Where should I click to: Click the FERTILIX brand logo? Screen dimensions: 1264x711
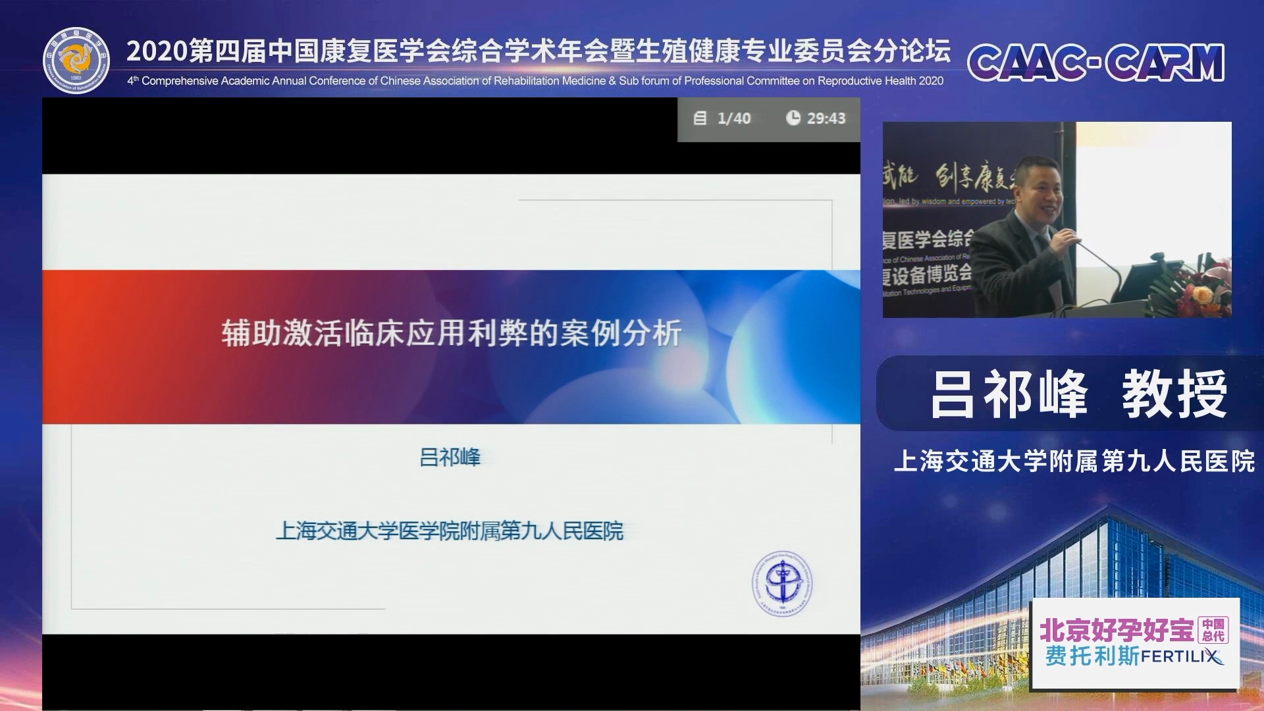click(1182, 656)
